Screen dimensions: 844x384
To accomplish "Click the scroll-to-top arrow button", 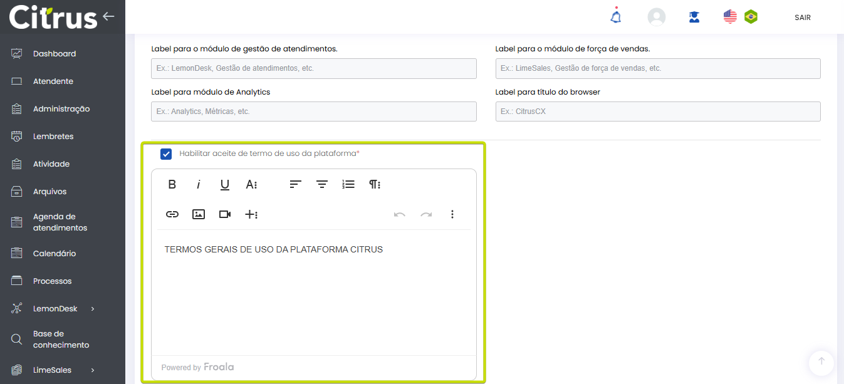I will (821, 361).
